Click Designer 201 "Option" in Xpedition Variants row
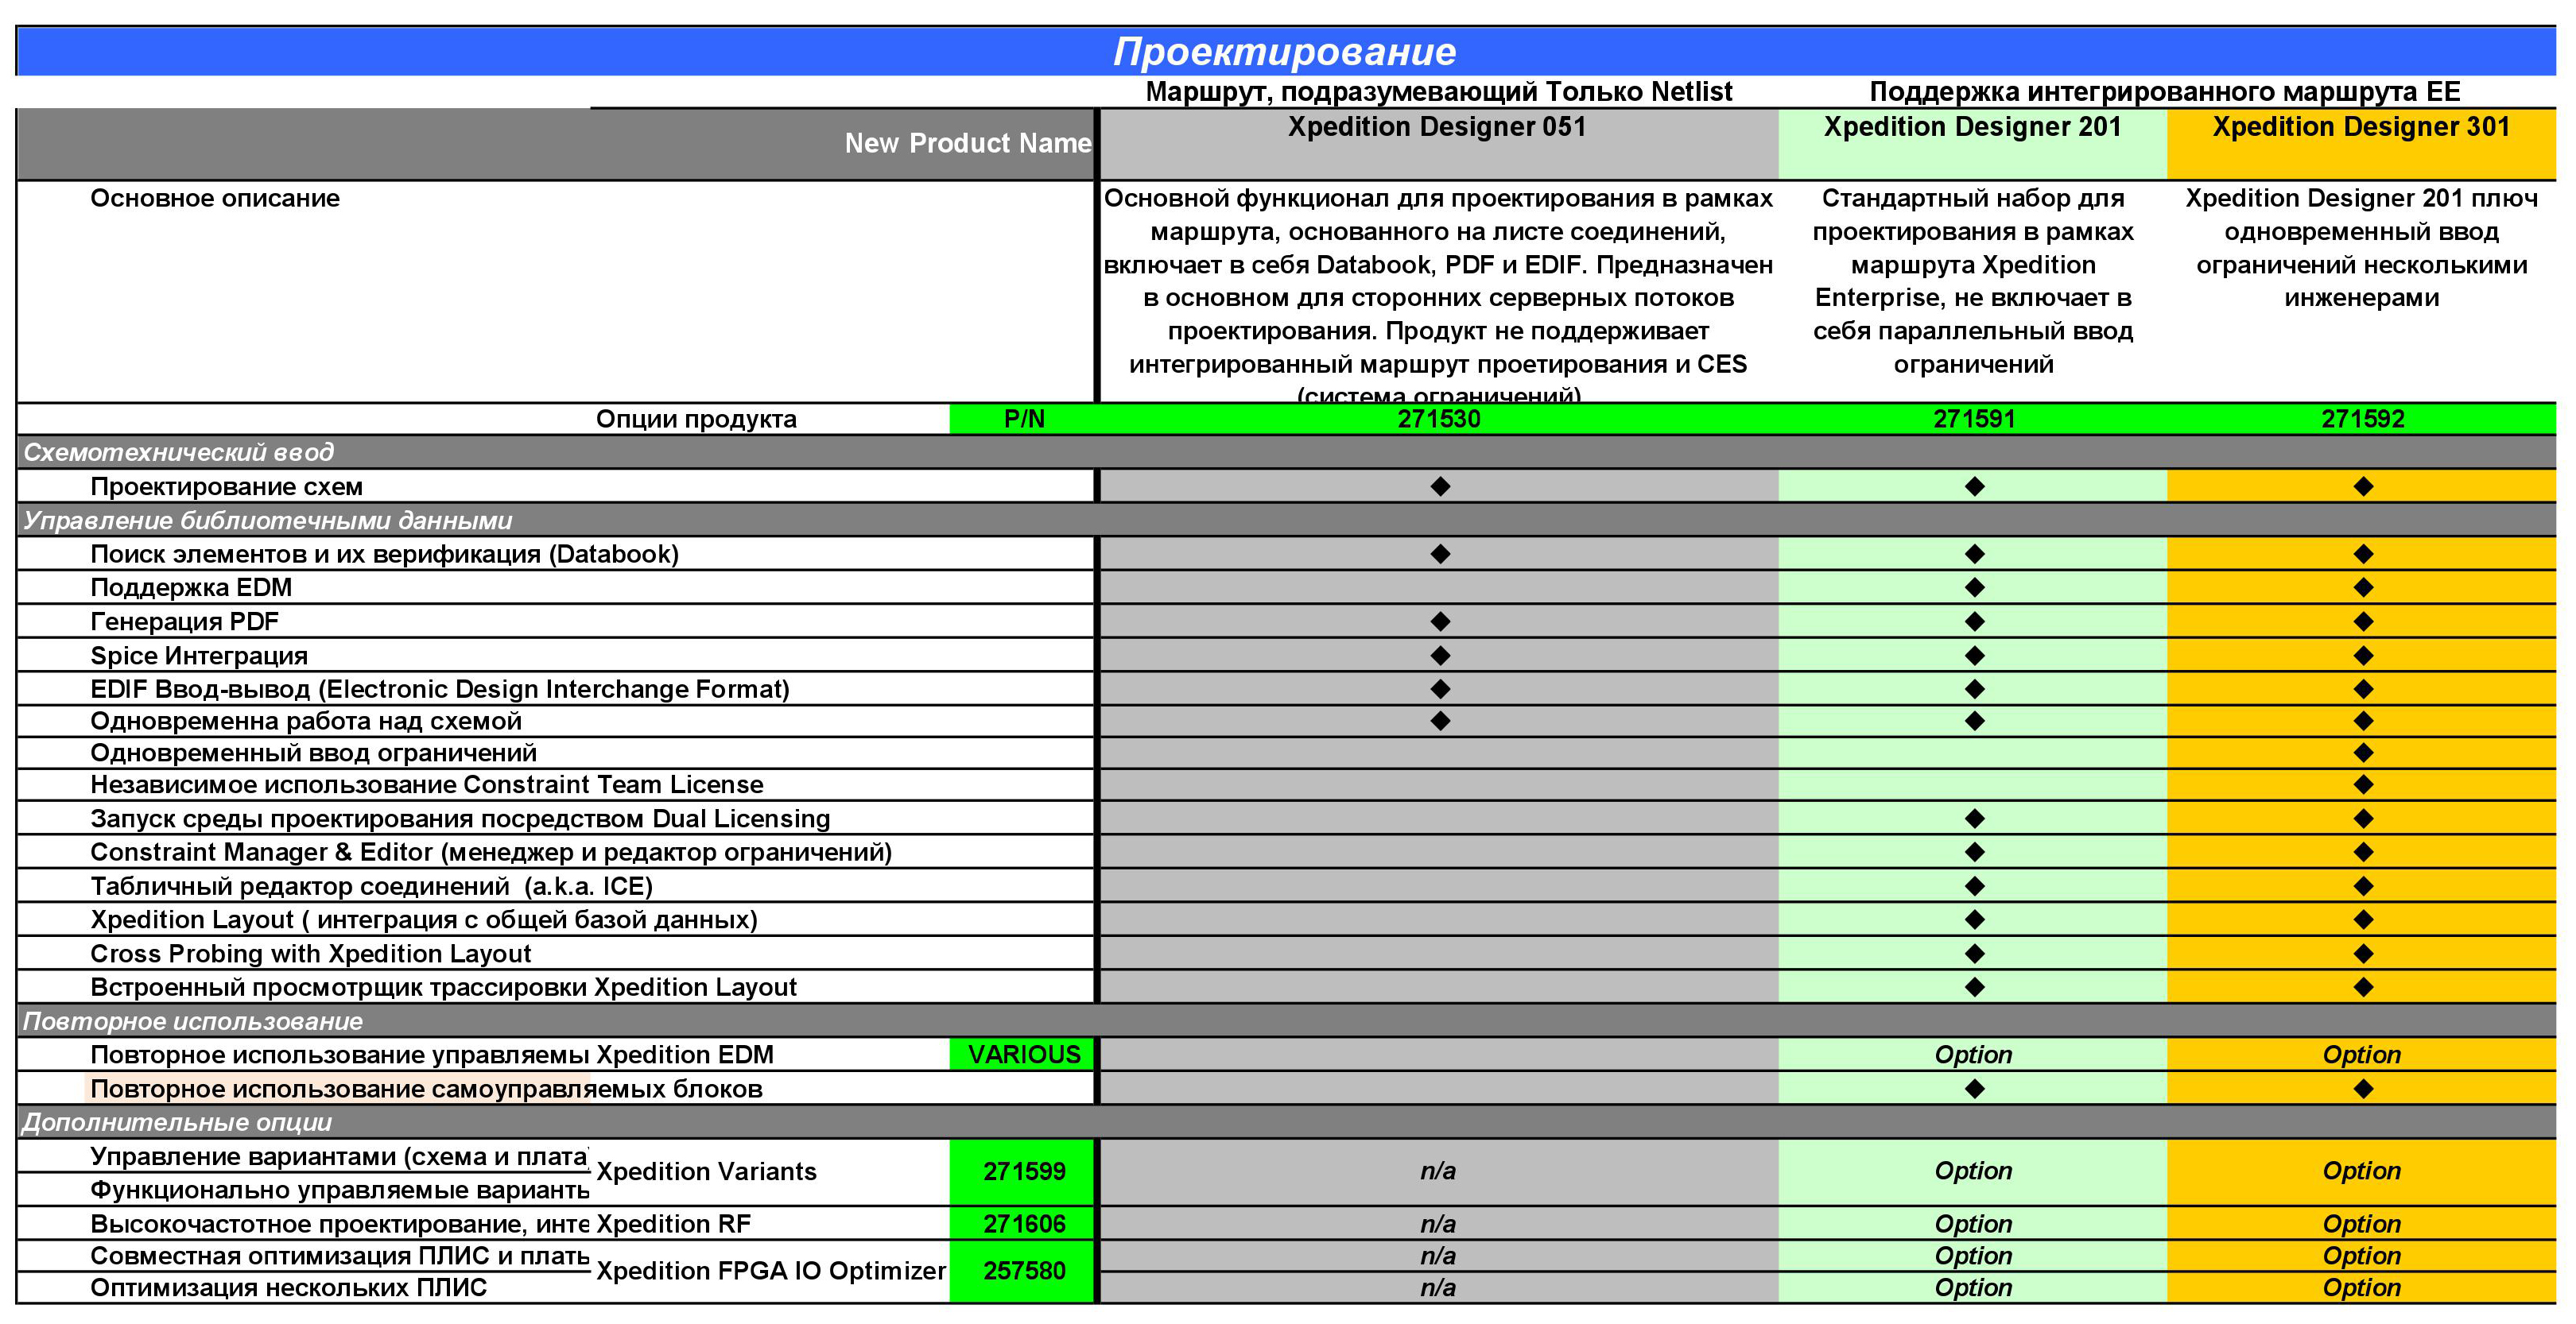This screenshot has width=2576, height=1324. (1973, 1171)
